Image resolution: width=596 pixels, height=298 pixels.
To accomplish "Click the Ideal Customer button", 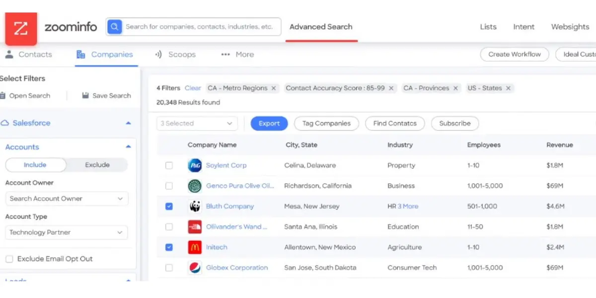I will coord(576,55).
